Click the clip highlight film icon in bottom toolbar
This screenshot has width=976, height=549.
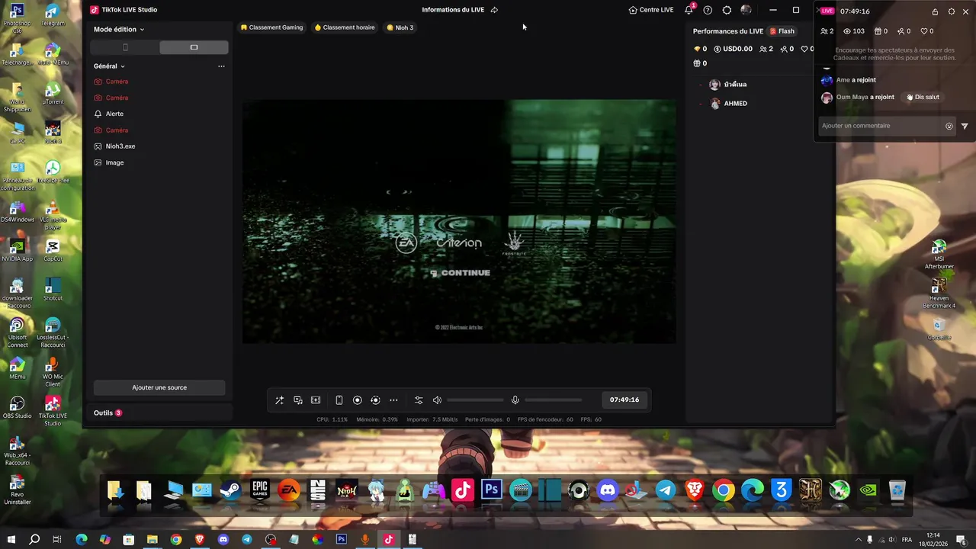pyautogui.click(x=316, y=400)
